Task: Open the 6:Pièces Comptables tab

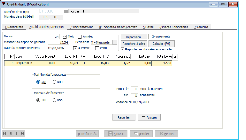Action: (174, 27)
